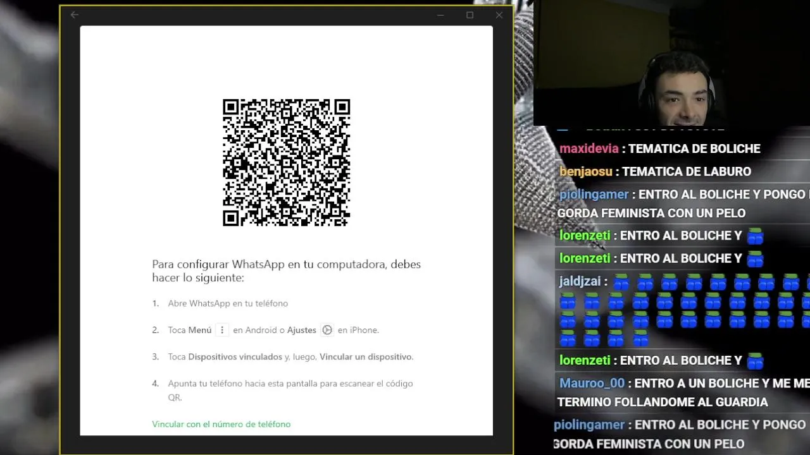
Task: Close the WhatsApp setup window
Action: coord(499,15)
